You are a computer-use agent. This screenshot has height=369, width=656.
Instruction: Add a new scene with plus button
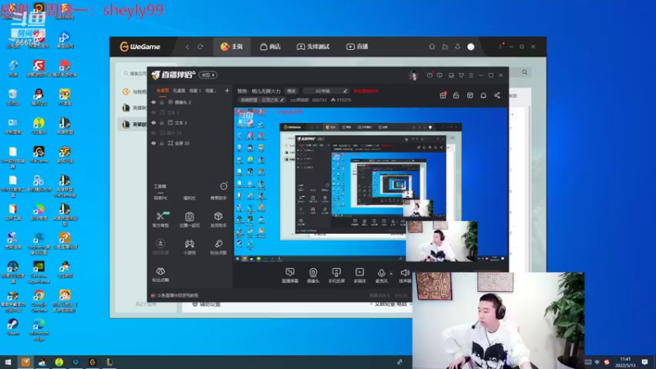pyautogui.click(x=227, y=90)
